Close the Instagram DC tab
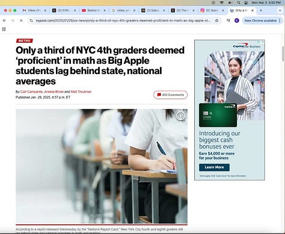This screenshot has height=234, width=285. pyautogui.click(x=223, y=10)
